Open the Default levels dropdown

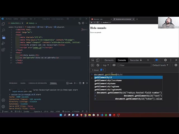160,65
